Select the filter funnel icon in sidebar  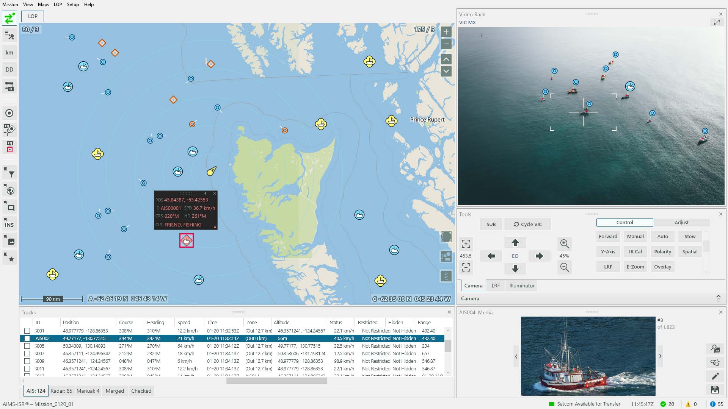point(10,173)
